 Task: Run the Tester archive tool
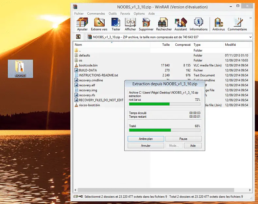click(x=116, y=24)
